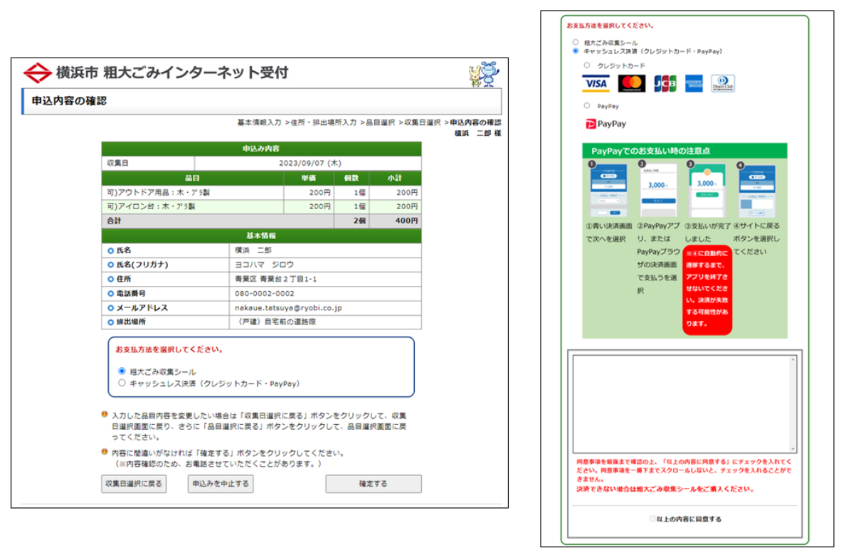
Task: Click the red warning note box
Action: [707, 290]
